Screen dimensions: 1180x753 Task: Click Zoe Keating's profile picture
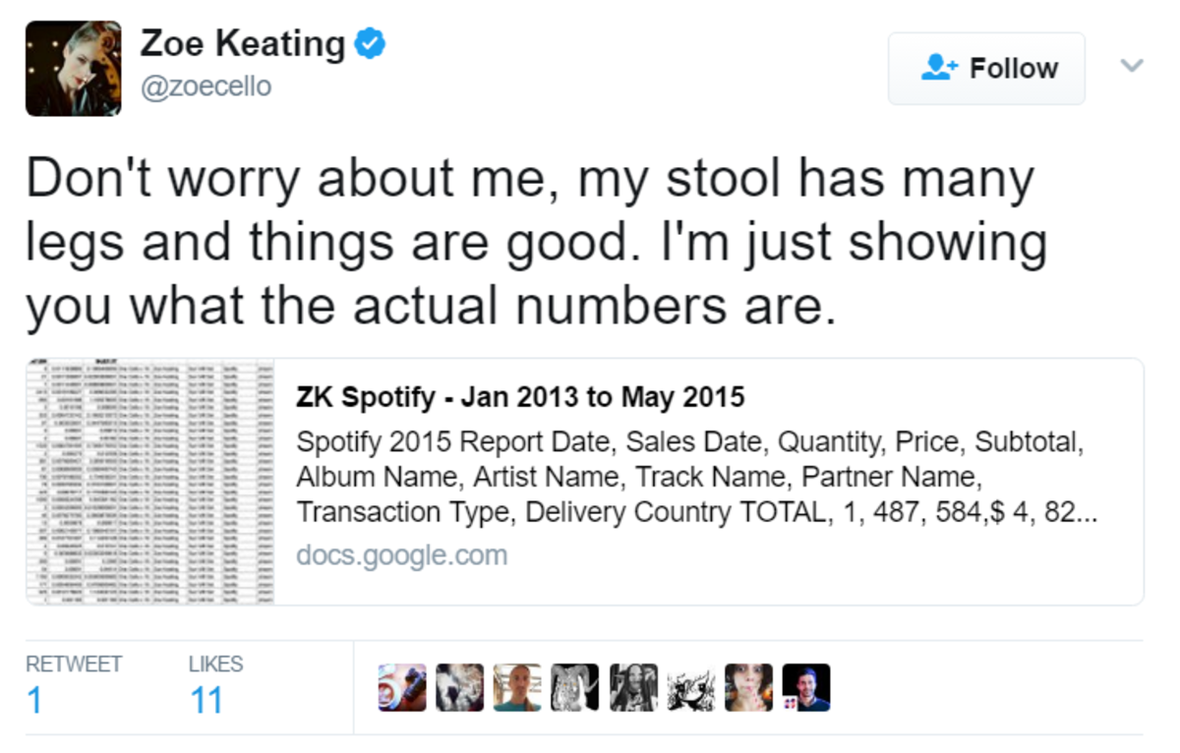(x=73, y=68)
